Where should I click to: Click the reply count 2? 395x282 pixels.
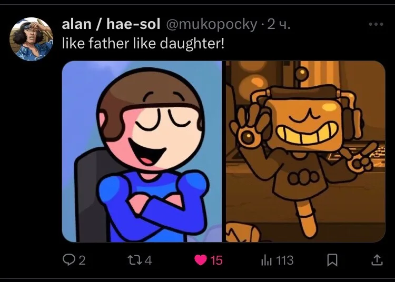pyautogui.click(x=82, y=260)
